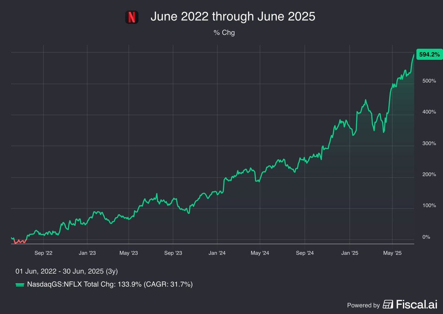The height and width of the screenshot is (314, 443).
Task: Click the % Chg subtitle
Action: point(224,32)
